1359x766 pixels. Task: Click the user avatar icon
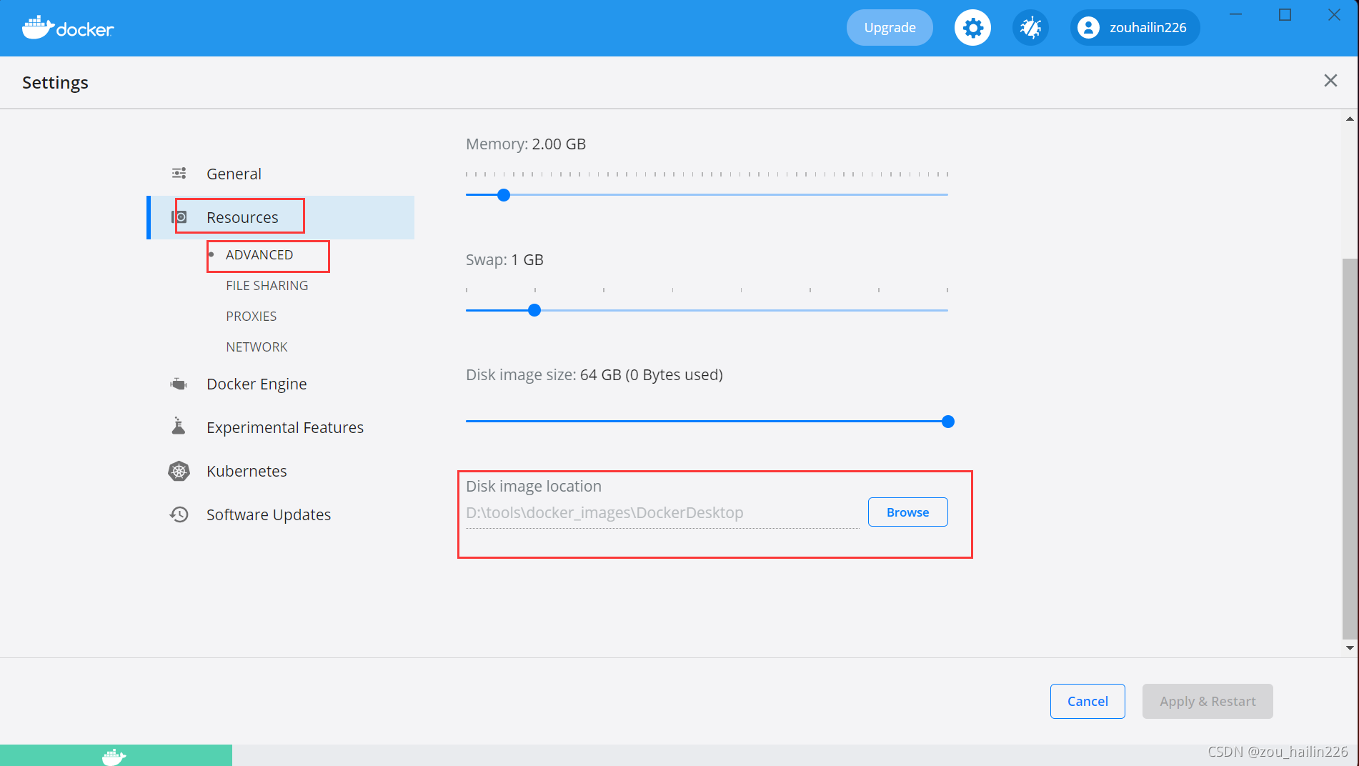[1088, 28]
